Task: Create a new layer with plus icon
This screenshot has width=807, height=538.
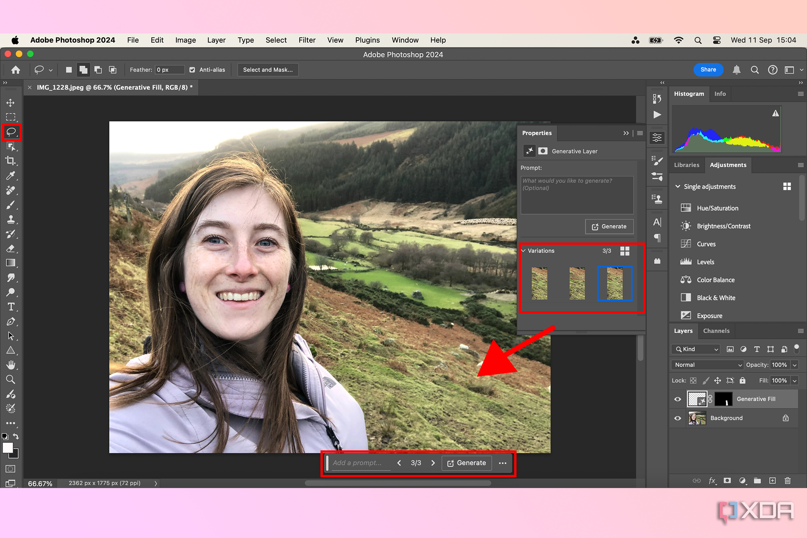Action: [772, 481]
